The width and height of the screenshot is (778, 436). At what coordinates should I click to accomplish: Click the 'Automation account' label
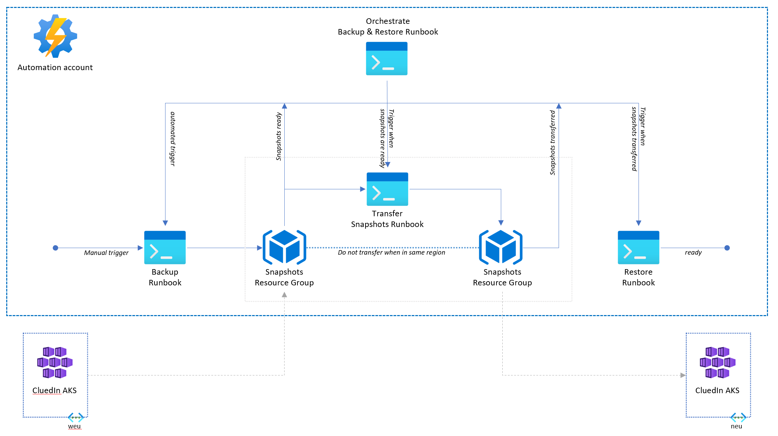tap(55, 67)
